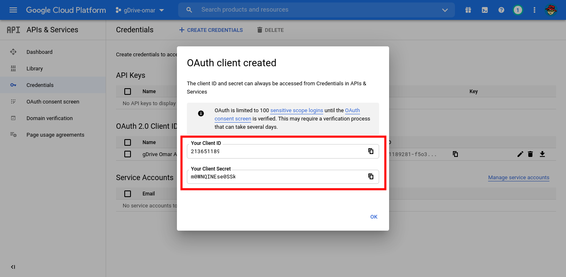Check the gDrive Omar client row checkbox
The width and height of the screenshot is (566, 277).
coord(127,154)
